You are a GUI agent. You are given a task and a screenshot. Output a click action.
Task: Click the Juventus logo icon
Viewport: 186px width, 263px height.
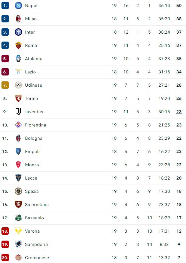coord(18,112)
